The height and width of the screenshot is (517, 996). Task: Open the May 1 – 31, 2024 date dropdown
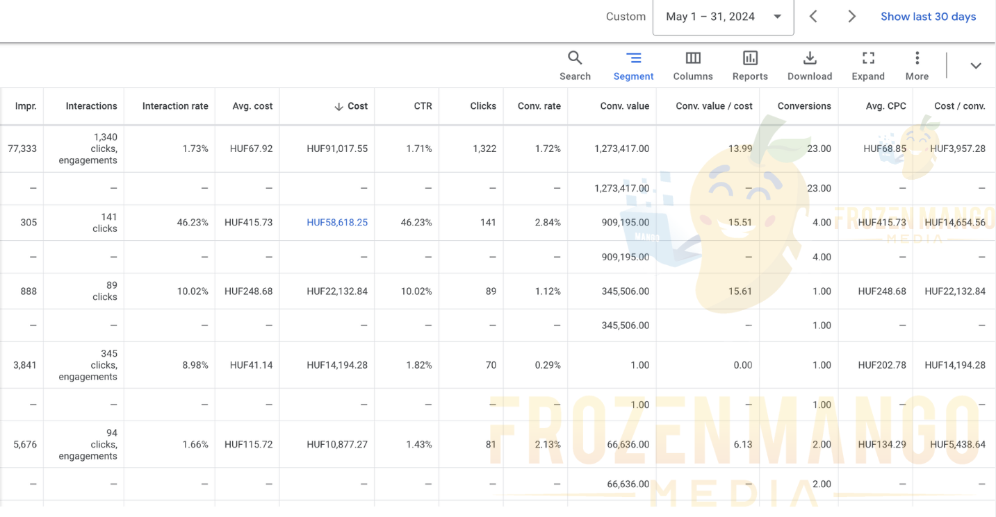(x=723, y=17)
